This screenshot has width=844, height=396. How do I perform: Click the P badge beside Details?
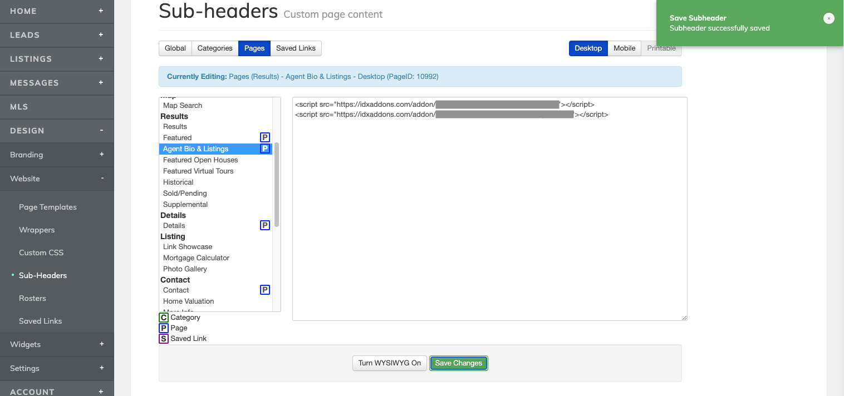coord(265,225)
